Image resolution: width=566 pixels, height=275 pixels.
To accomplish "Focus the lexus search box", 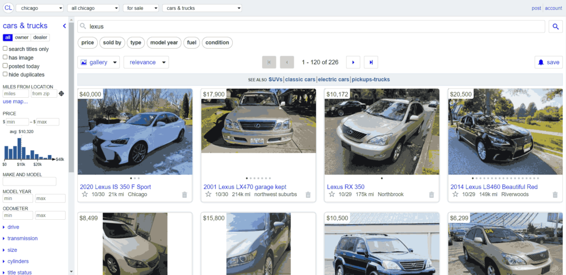I will [x=311, y=27].
